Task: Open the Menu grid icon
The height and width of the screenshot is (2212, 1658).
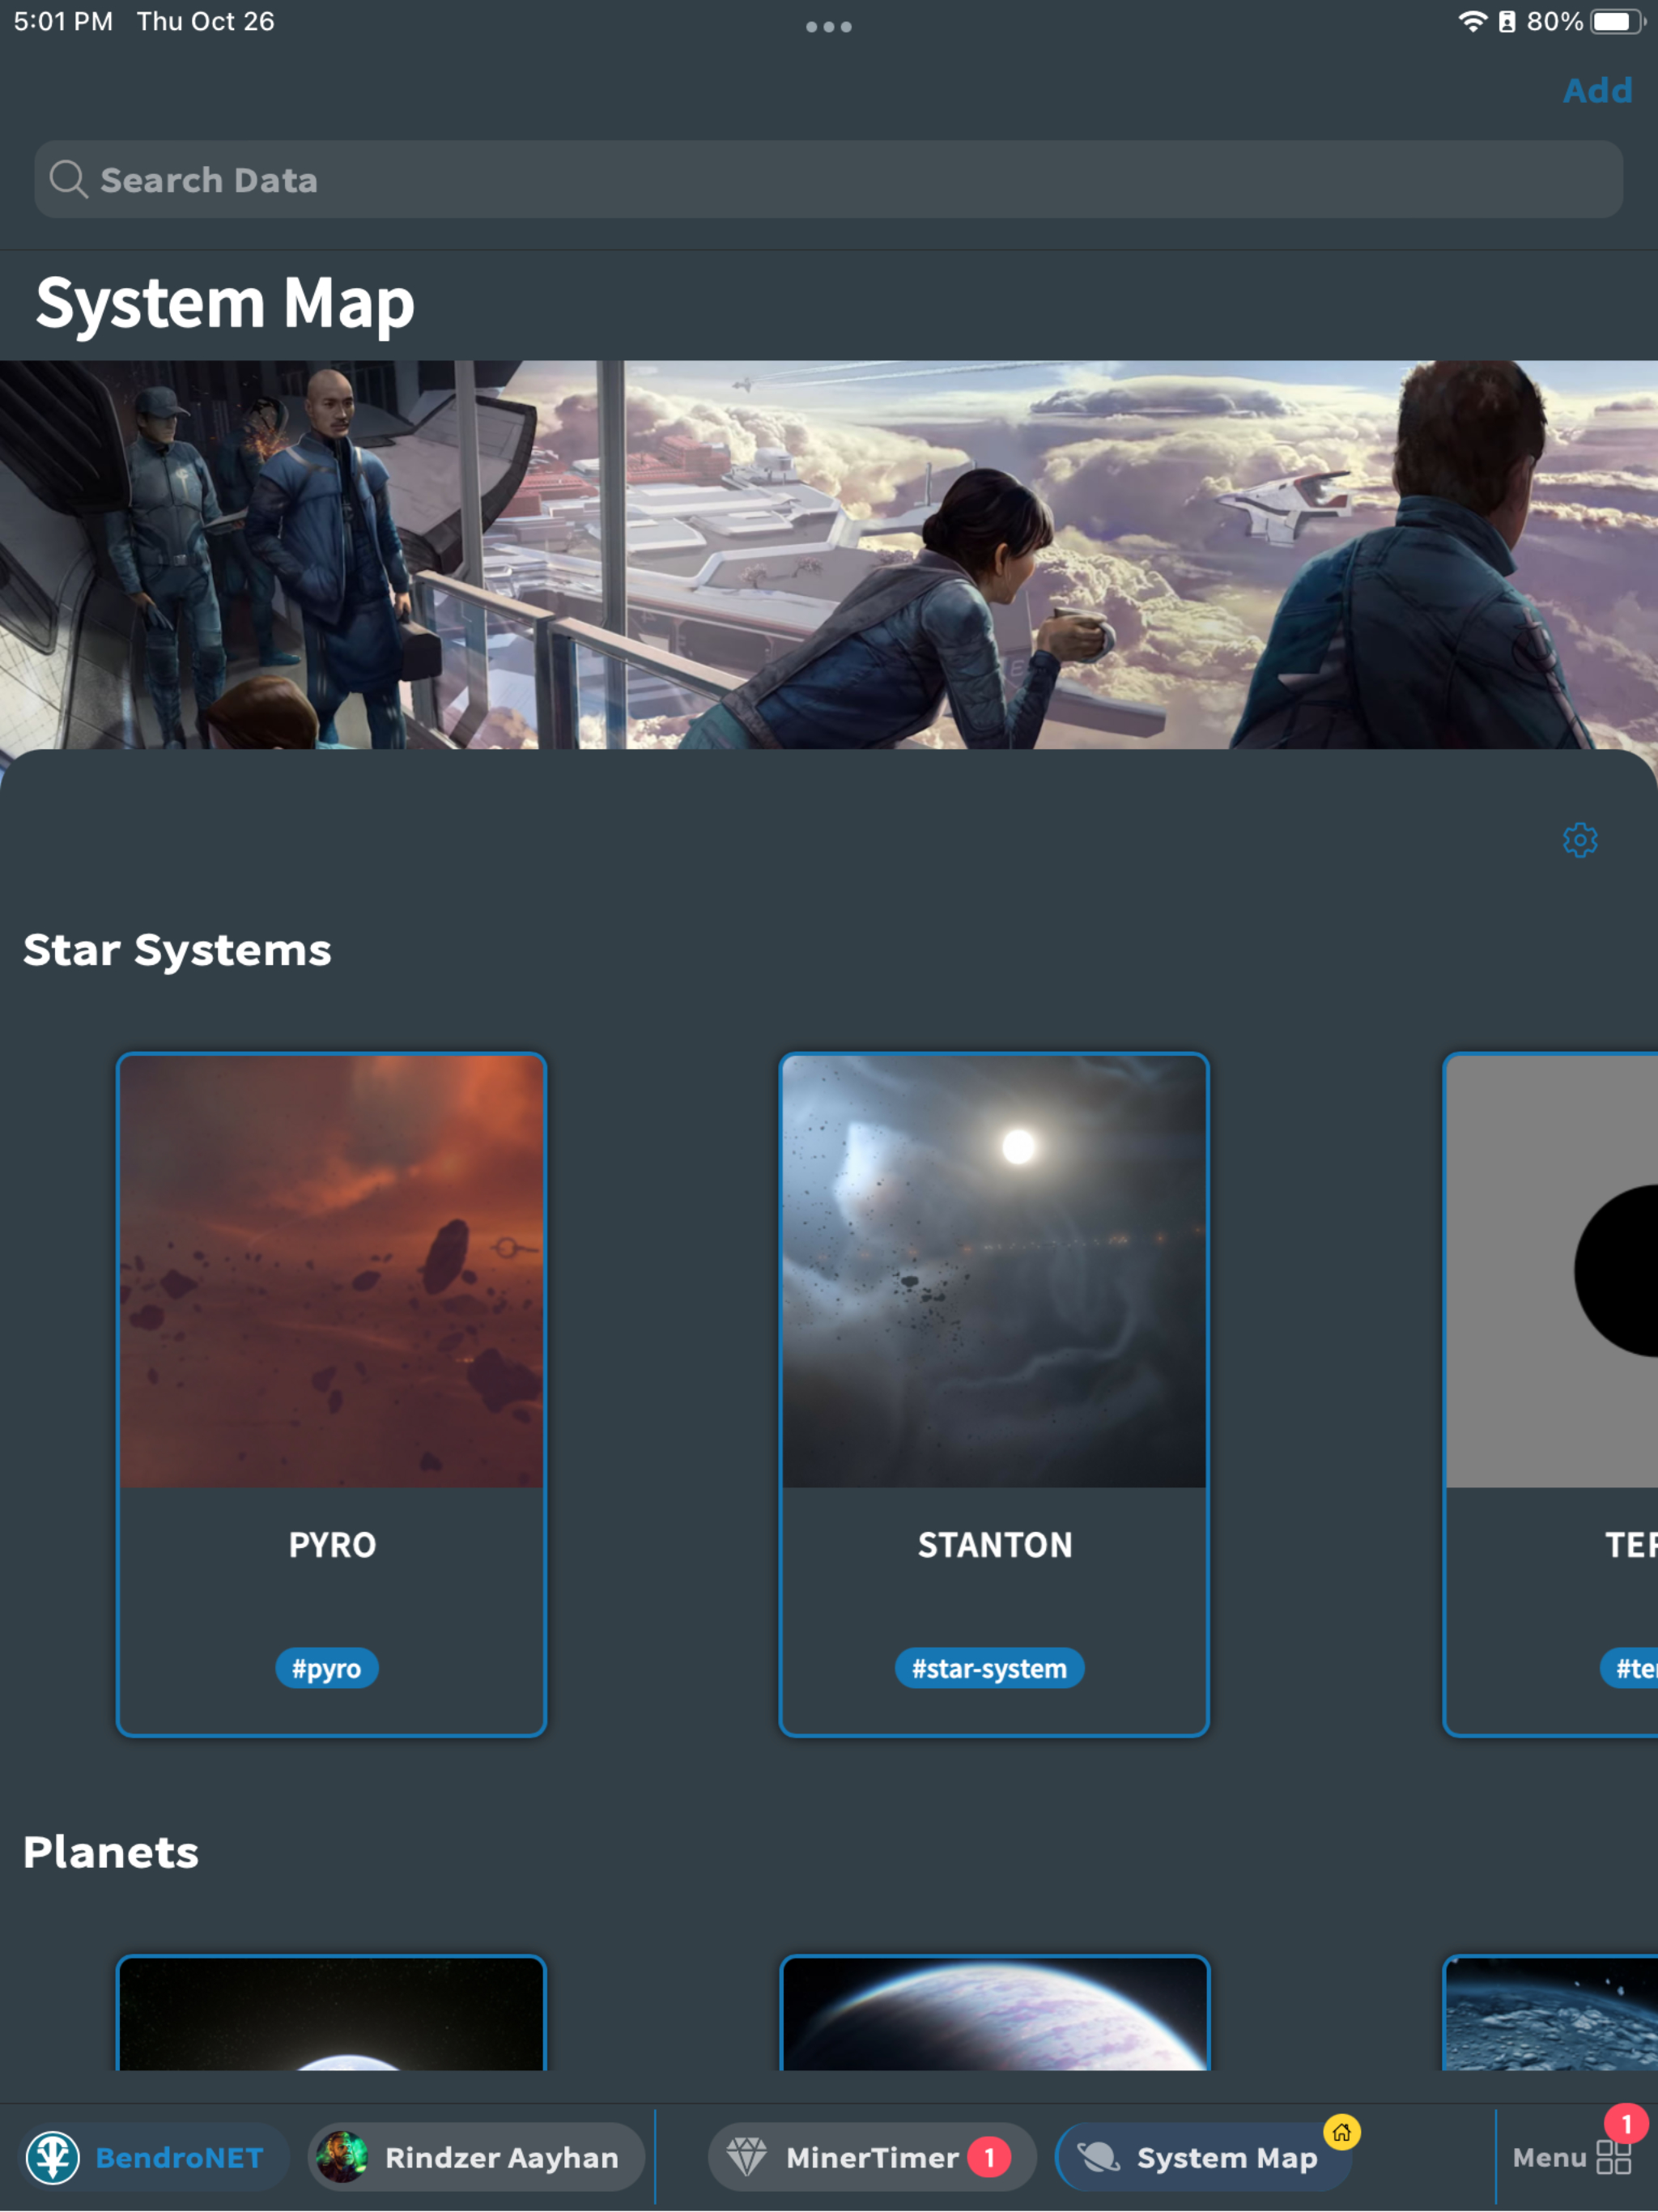Action: point(1613,2157)
